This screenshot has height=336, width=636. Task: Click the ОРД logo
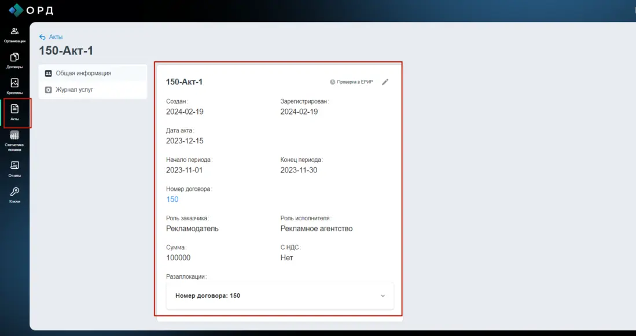point(31,10)
